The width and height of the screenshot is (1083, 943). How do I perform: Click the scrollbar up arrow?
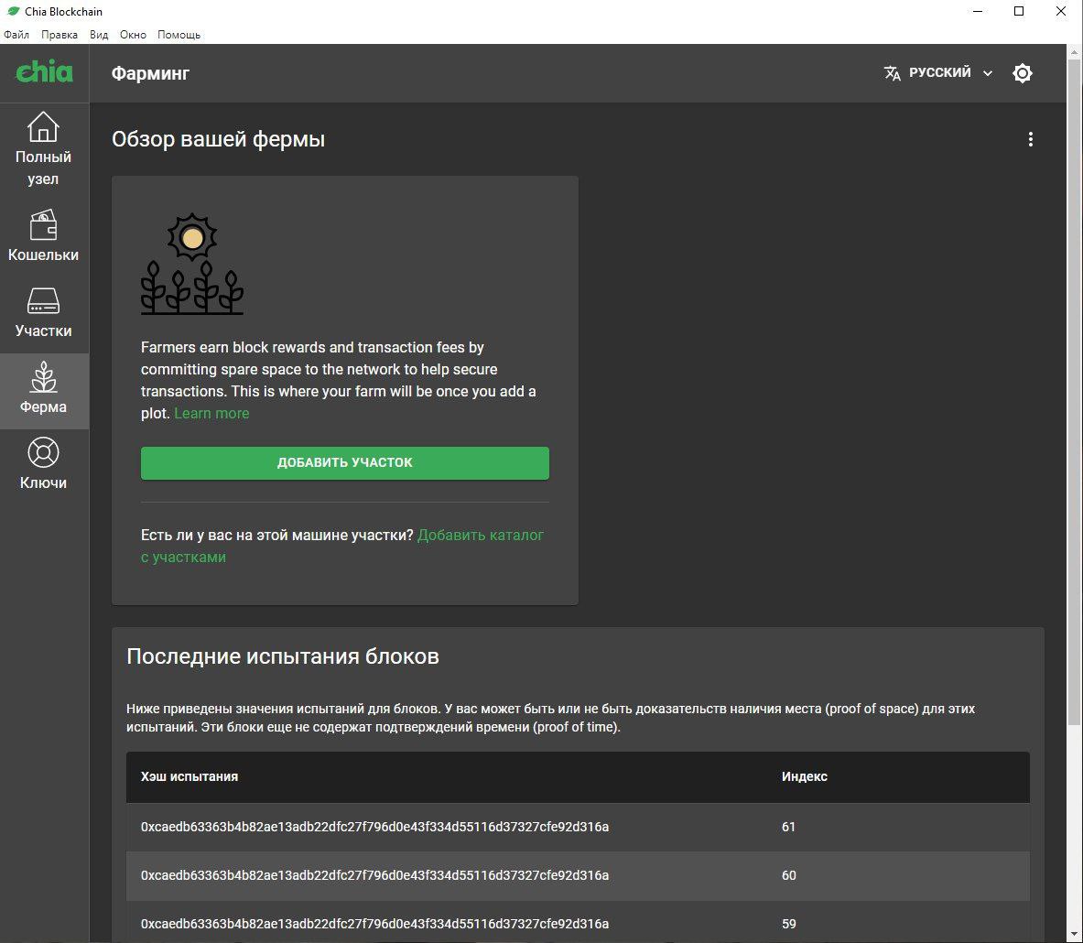pyautogui.click(x=1075, y=52)
